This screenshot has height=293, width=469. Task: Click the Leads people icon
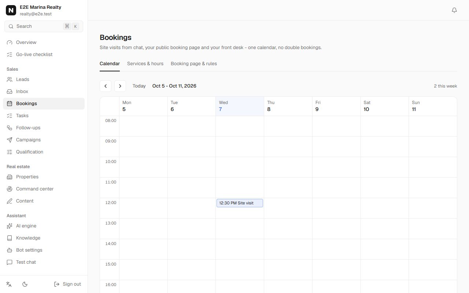(x=10, y=79)
